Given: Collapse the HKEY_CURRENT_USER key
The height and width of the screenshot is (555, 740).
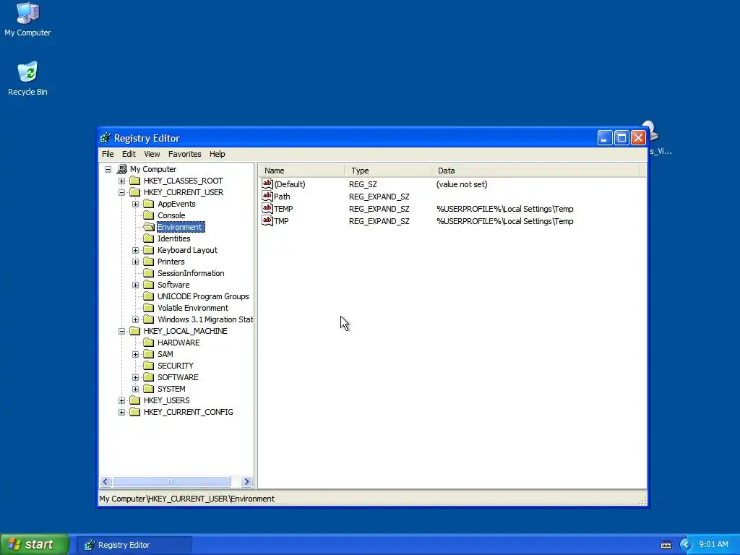Looking at the screenshot, I should coord(121,192).
